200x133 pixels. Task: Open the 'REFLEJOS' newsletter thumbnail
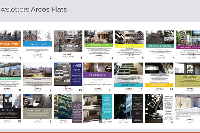pyautogui.click(x=159, y=109)
